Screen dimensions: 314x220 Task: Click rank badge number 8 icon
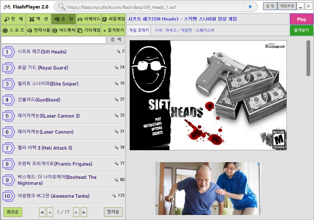click(8, 164)
